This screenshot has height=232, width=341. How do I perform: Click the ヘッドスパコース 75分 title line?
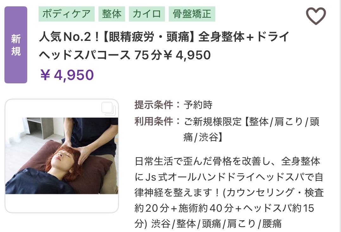click(x=125, y=55)
